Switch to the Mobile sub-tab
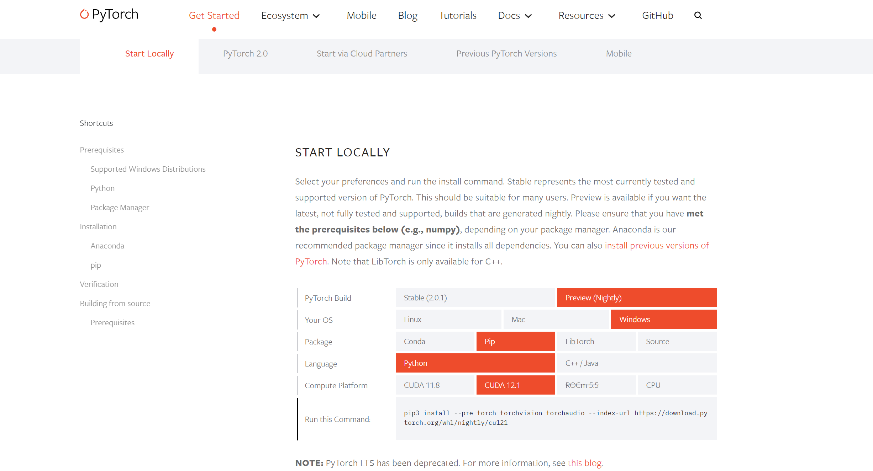Screen dimensions: 873x471 (x=619, y=54)
